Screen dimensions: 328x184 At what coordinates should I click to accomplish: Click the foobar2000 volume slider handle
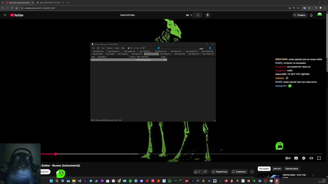[210, 48]
